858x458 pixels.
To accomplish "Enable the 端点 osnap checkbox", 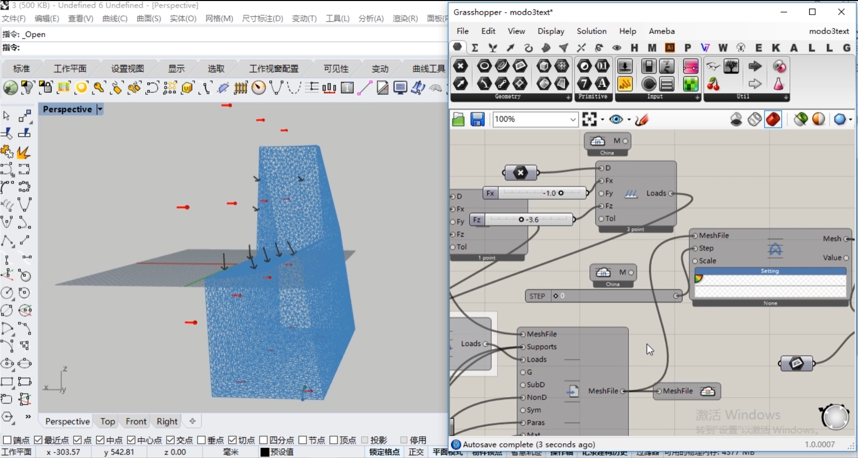I will pos(7,440).
